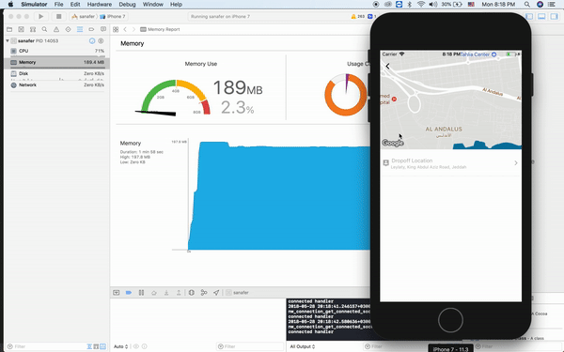Open the Find navigator magnifier icon
The width and height of the screenshot is (564, 352).
44,29
